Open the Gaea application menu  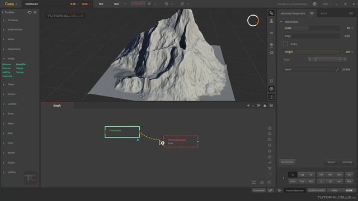11,4
